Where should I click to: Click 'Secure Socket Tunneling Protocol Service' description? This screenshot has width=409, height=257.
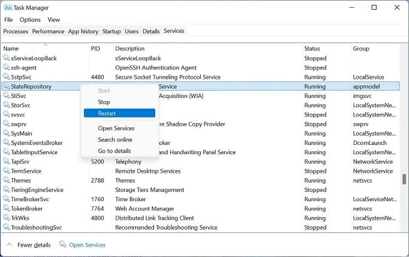pyautogui.click(x=168, y=77)
